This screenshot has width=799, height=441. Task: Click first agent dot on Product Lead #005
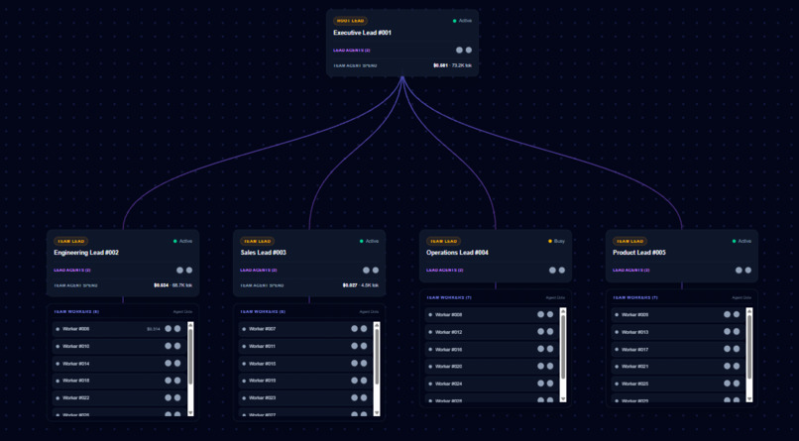(x=739, y=270)
